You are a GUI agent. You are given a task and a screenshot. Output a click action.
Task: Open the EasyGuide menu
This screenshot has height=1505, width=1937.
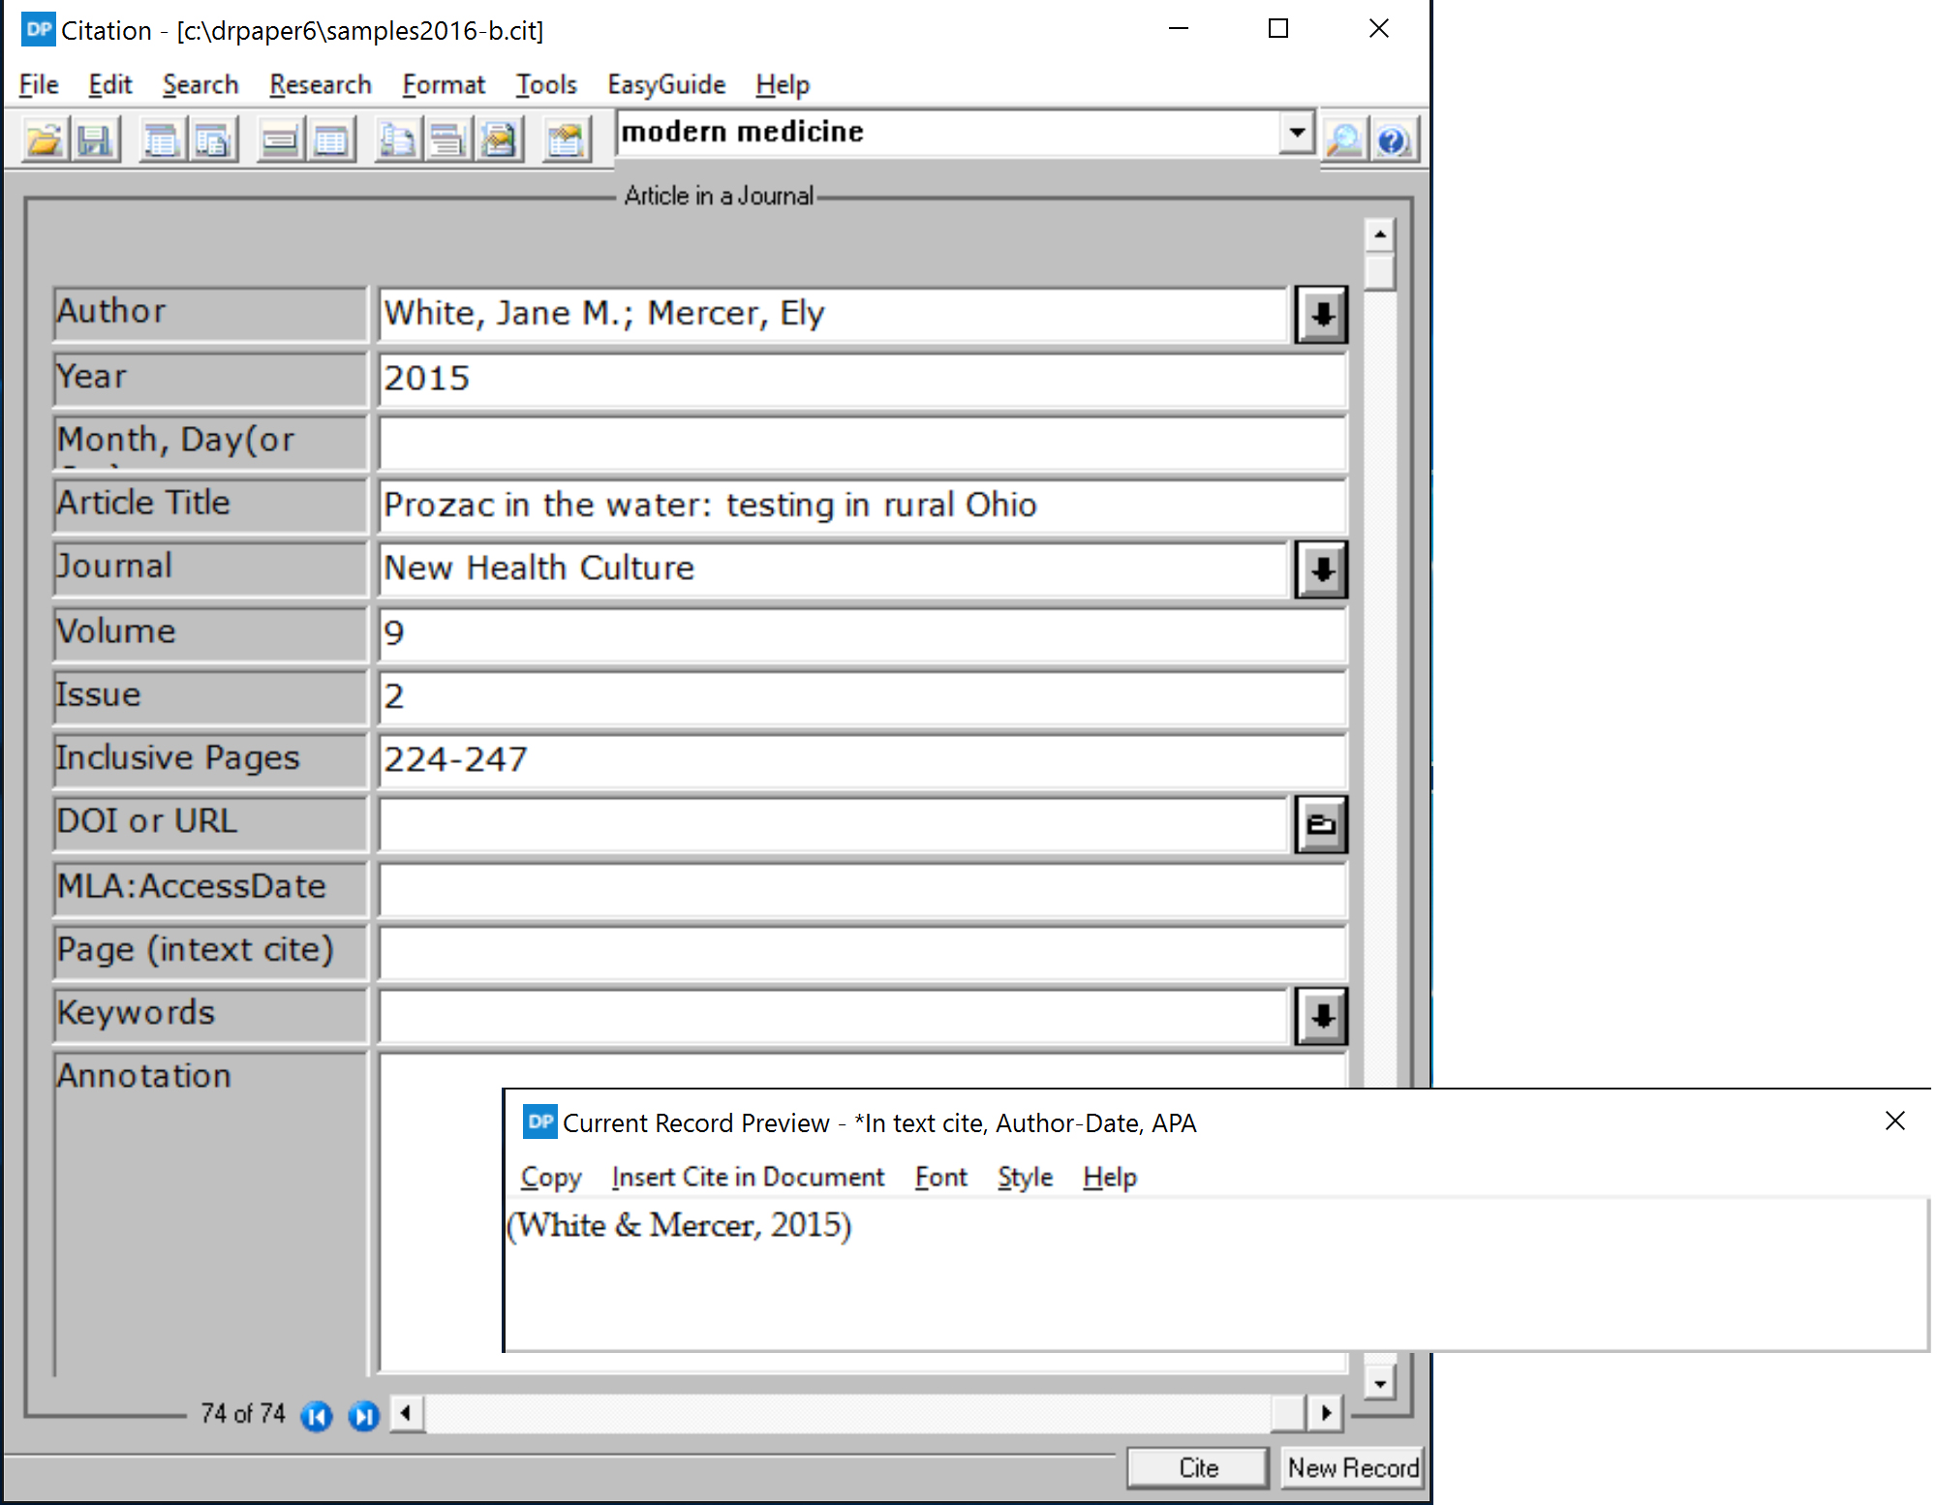click(666, 85)
